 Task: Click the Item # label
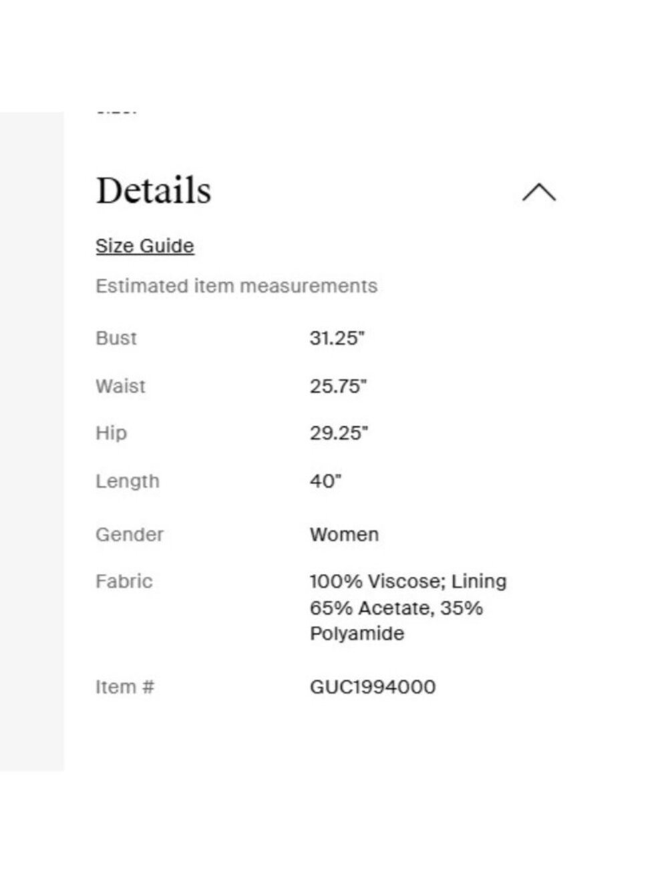click(125, 687)
